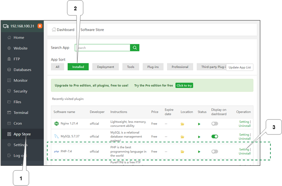Open the Website sidebar item

(21, 48)
